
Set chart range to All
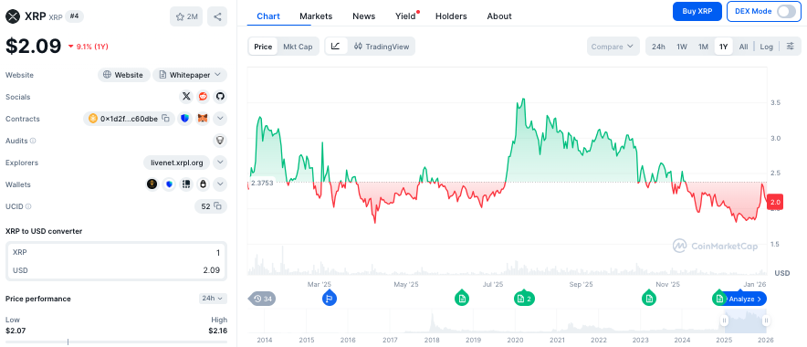743,47
